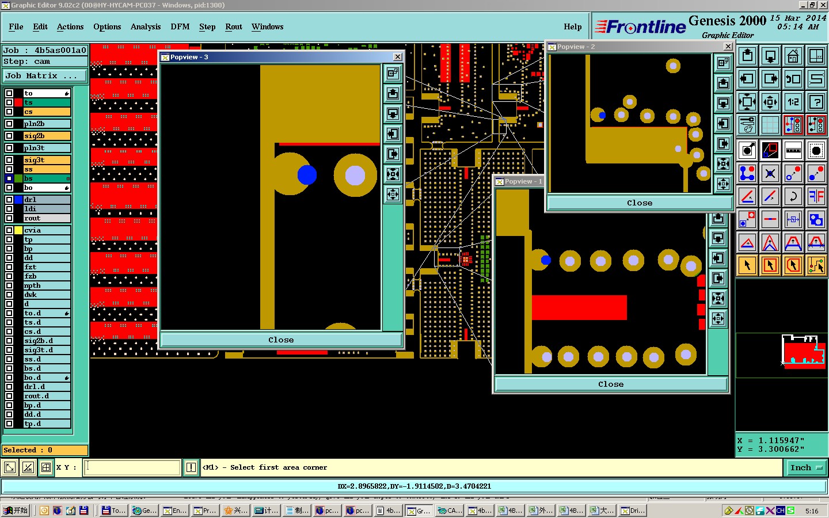The height and width of the screenshot is (518, 829).
Task: Enable the checkbox for layer drl
Action: [9, 200]
